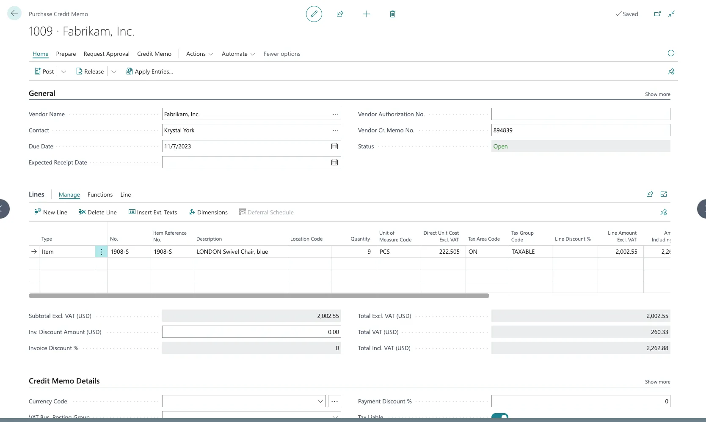Click Insert Ext. Texts

153,212
